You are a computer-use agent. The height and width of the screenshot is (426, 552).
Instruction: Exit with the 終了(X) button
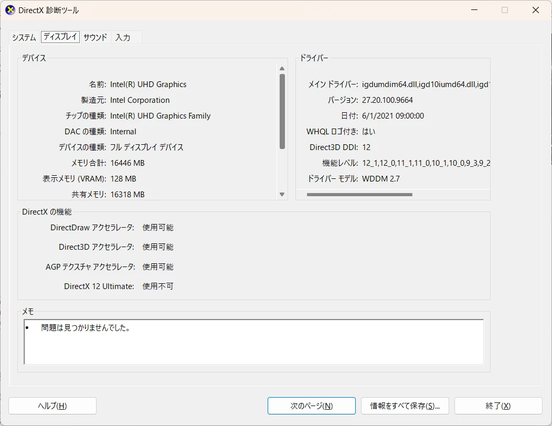pyautogui.click(x=498, y=406)
